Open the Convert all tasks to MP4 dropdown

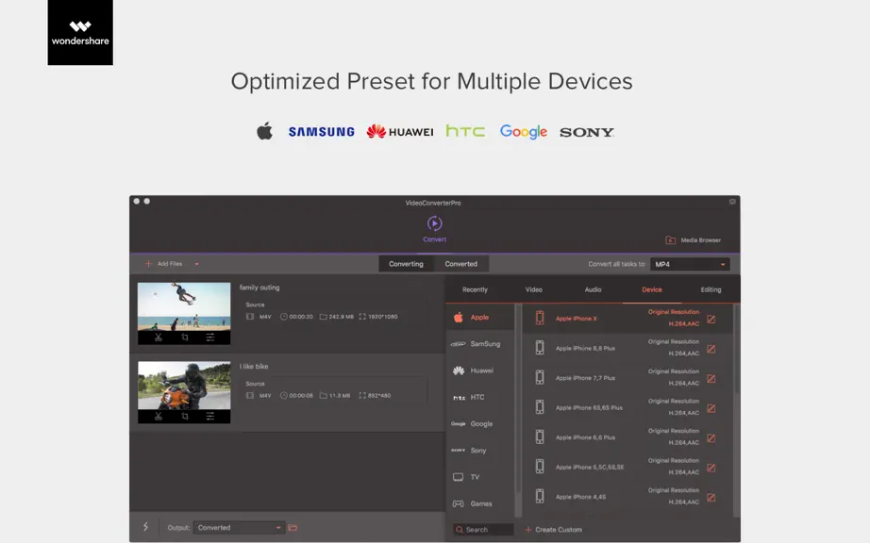[x=690, y=264]
